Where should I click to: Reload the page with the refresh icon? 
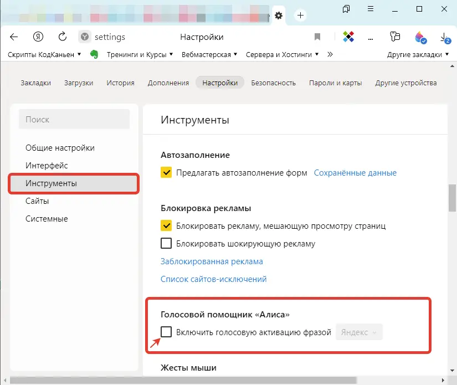[x=63, y=37]
